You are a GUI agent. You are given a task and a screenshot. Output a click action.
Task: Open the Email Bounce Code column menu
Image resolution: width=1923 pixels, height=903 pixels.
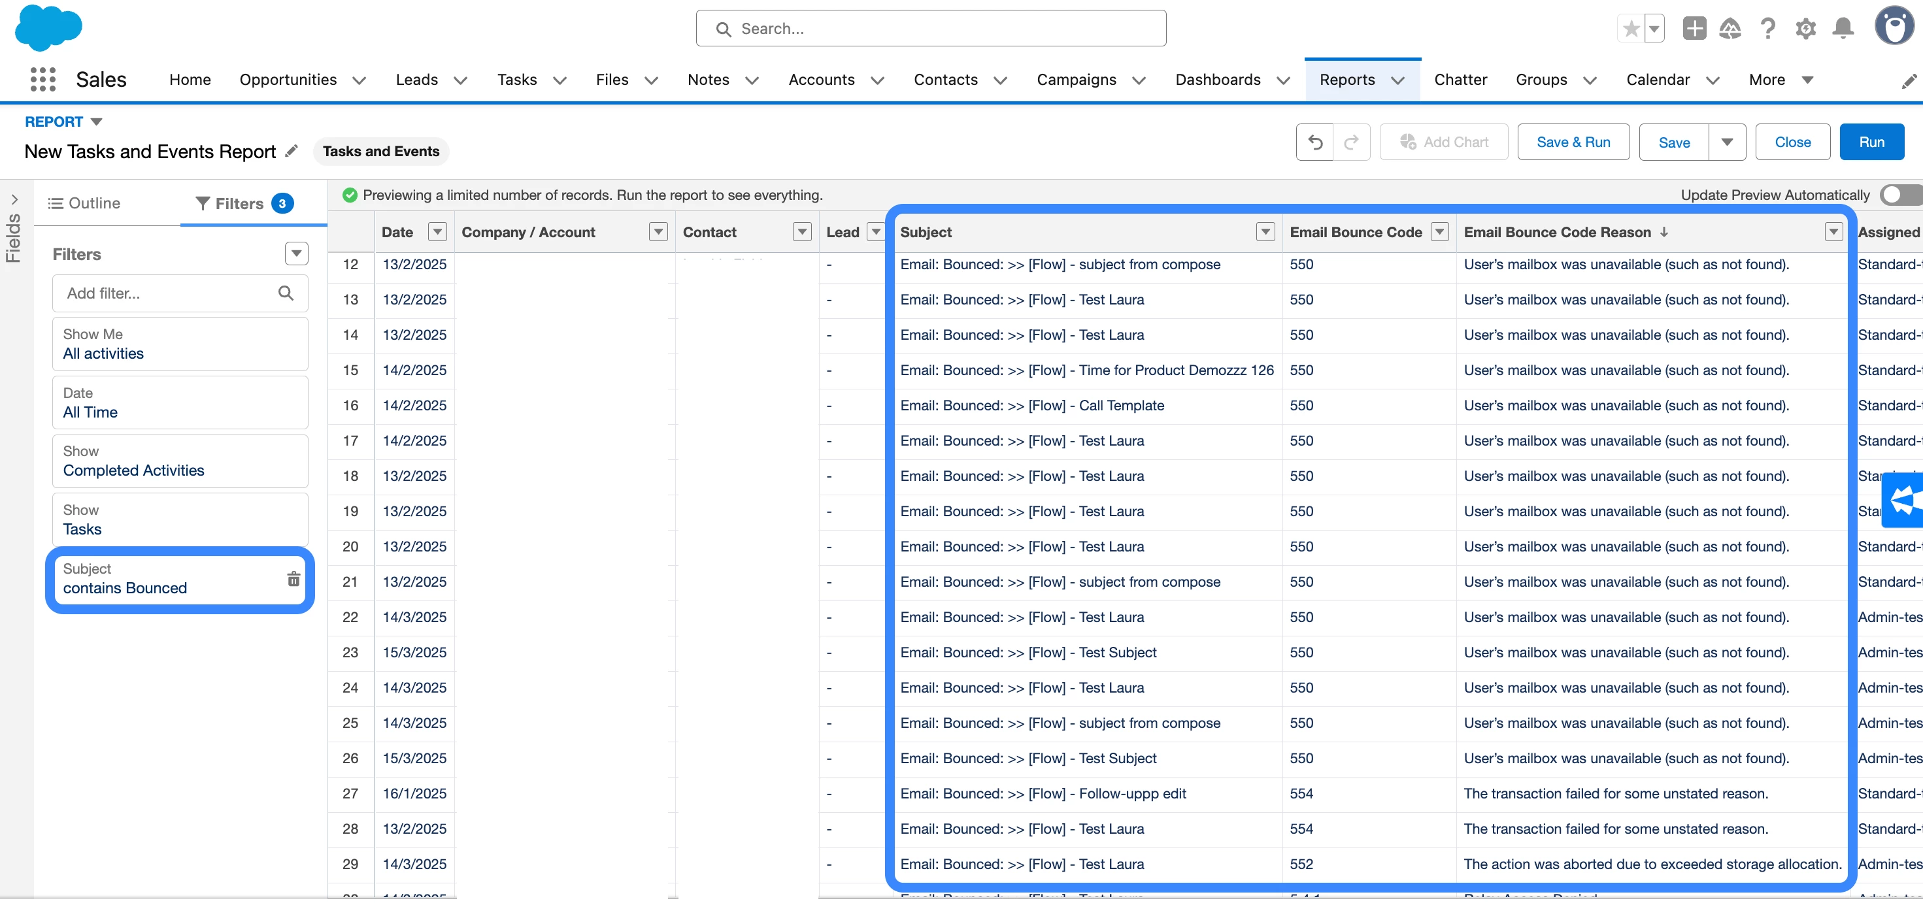(1439, 232)
